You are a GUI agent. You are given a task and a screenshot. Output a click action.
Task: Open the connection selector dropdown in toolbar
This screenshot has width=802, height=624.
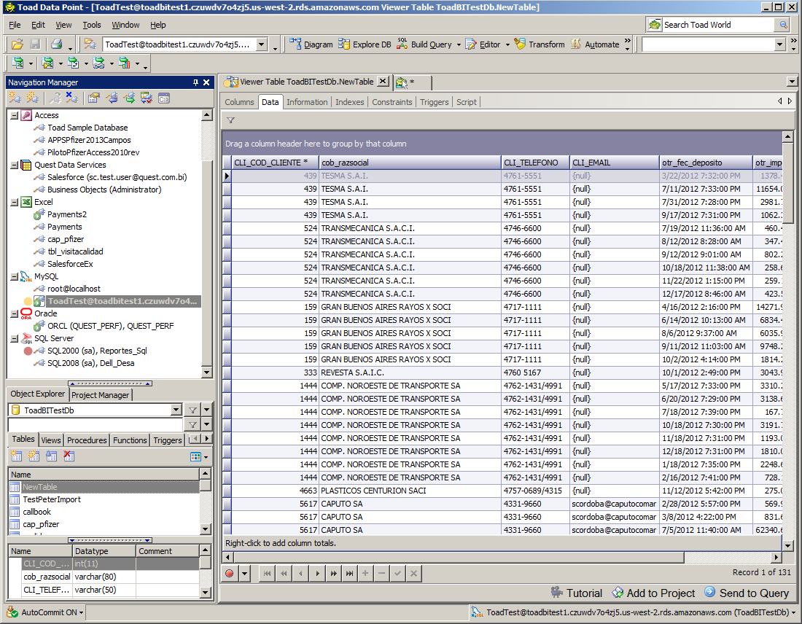tap(261, 44)
